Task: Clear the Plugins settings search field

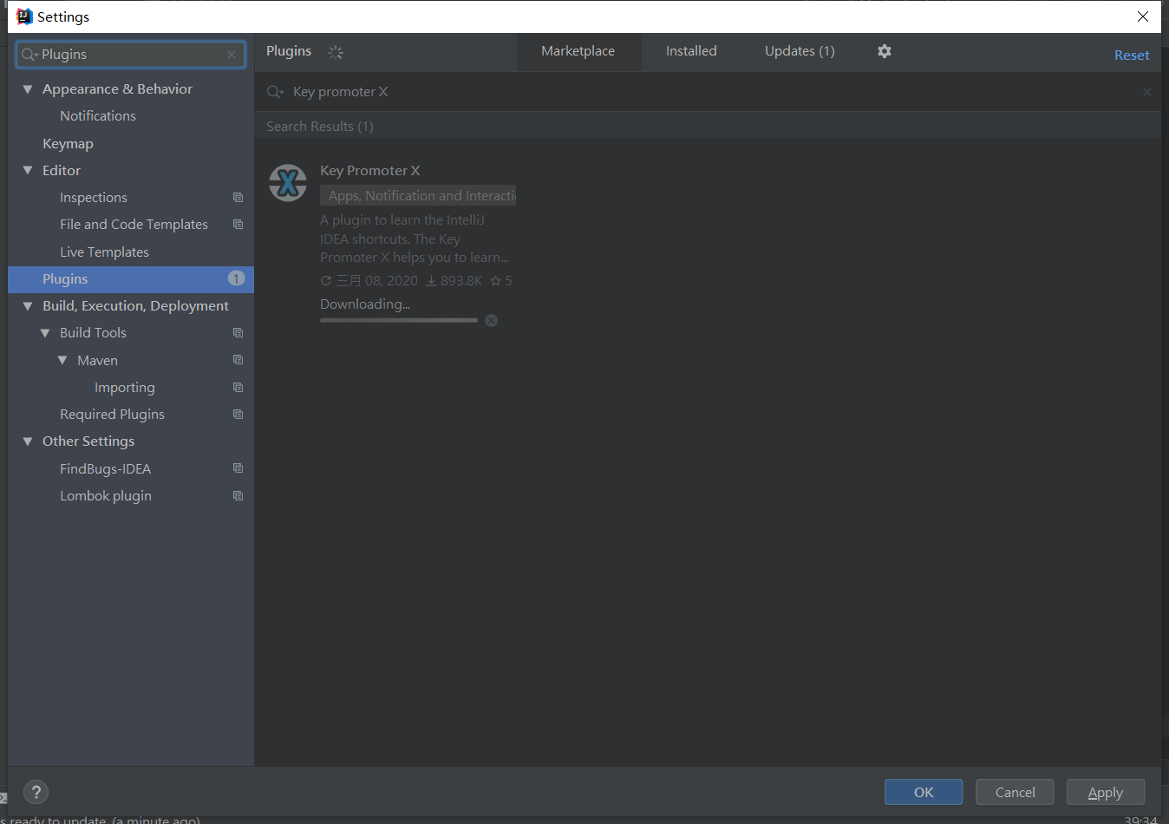Action: (232, 55)
